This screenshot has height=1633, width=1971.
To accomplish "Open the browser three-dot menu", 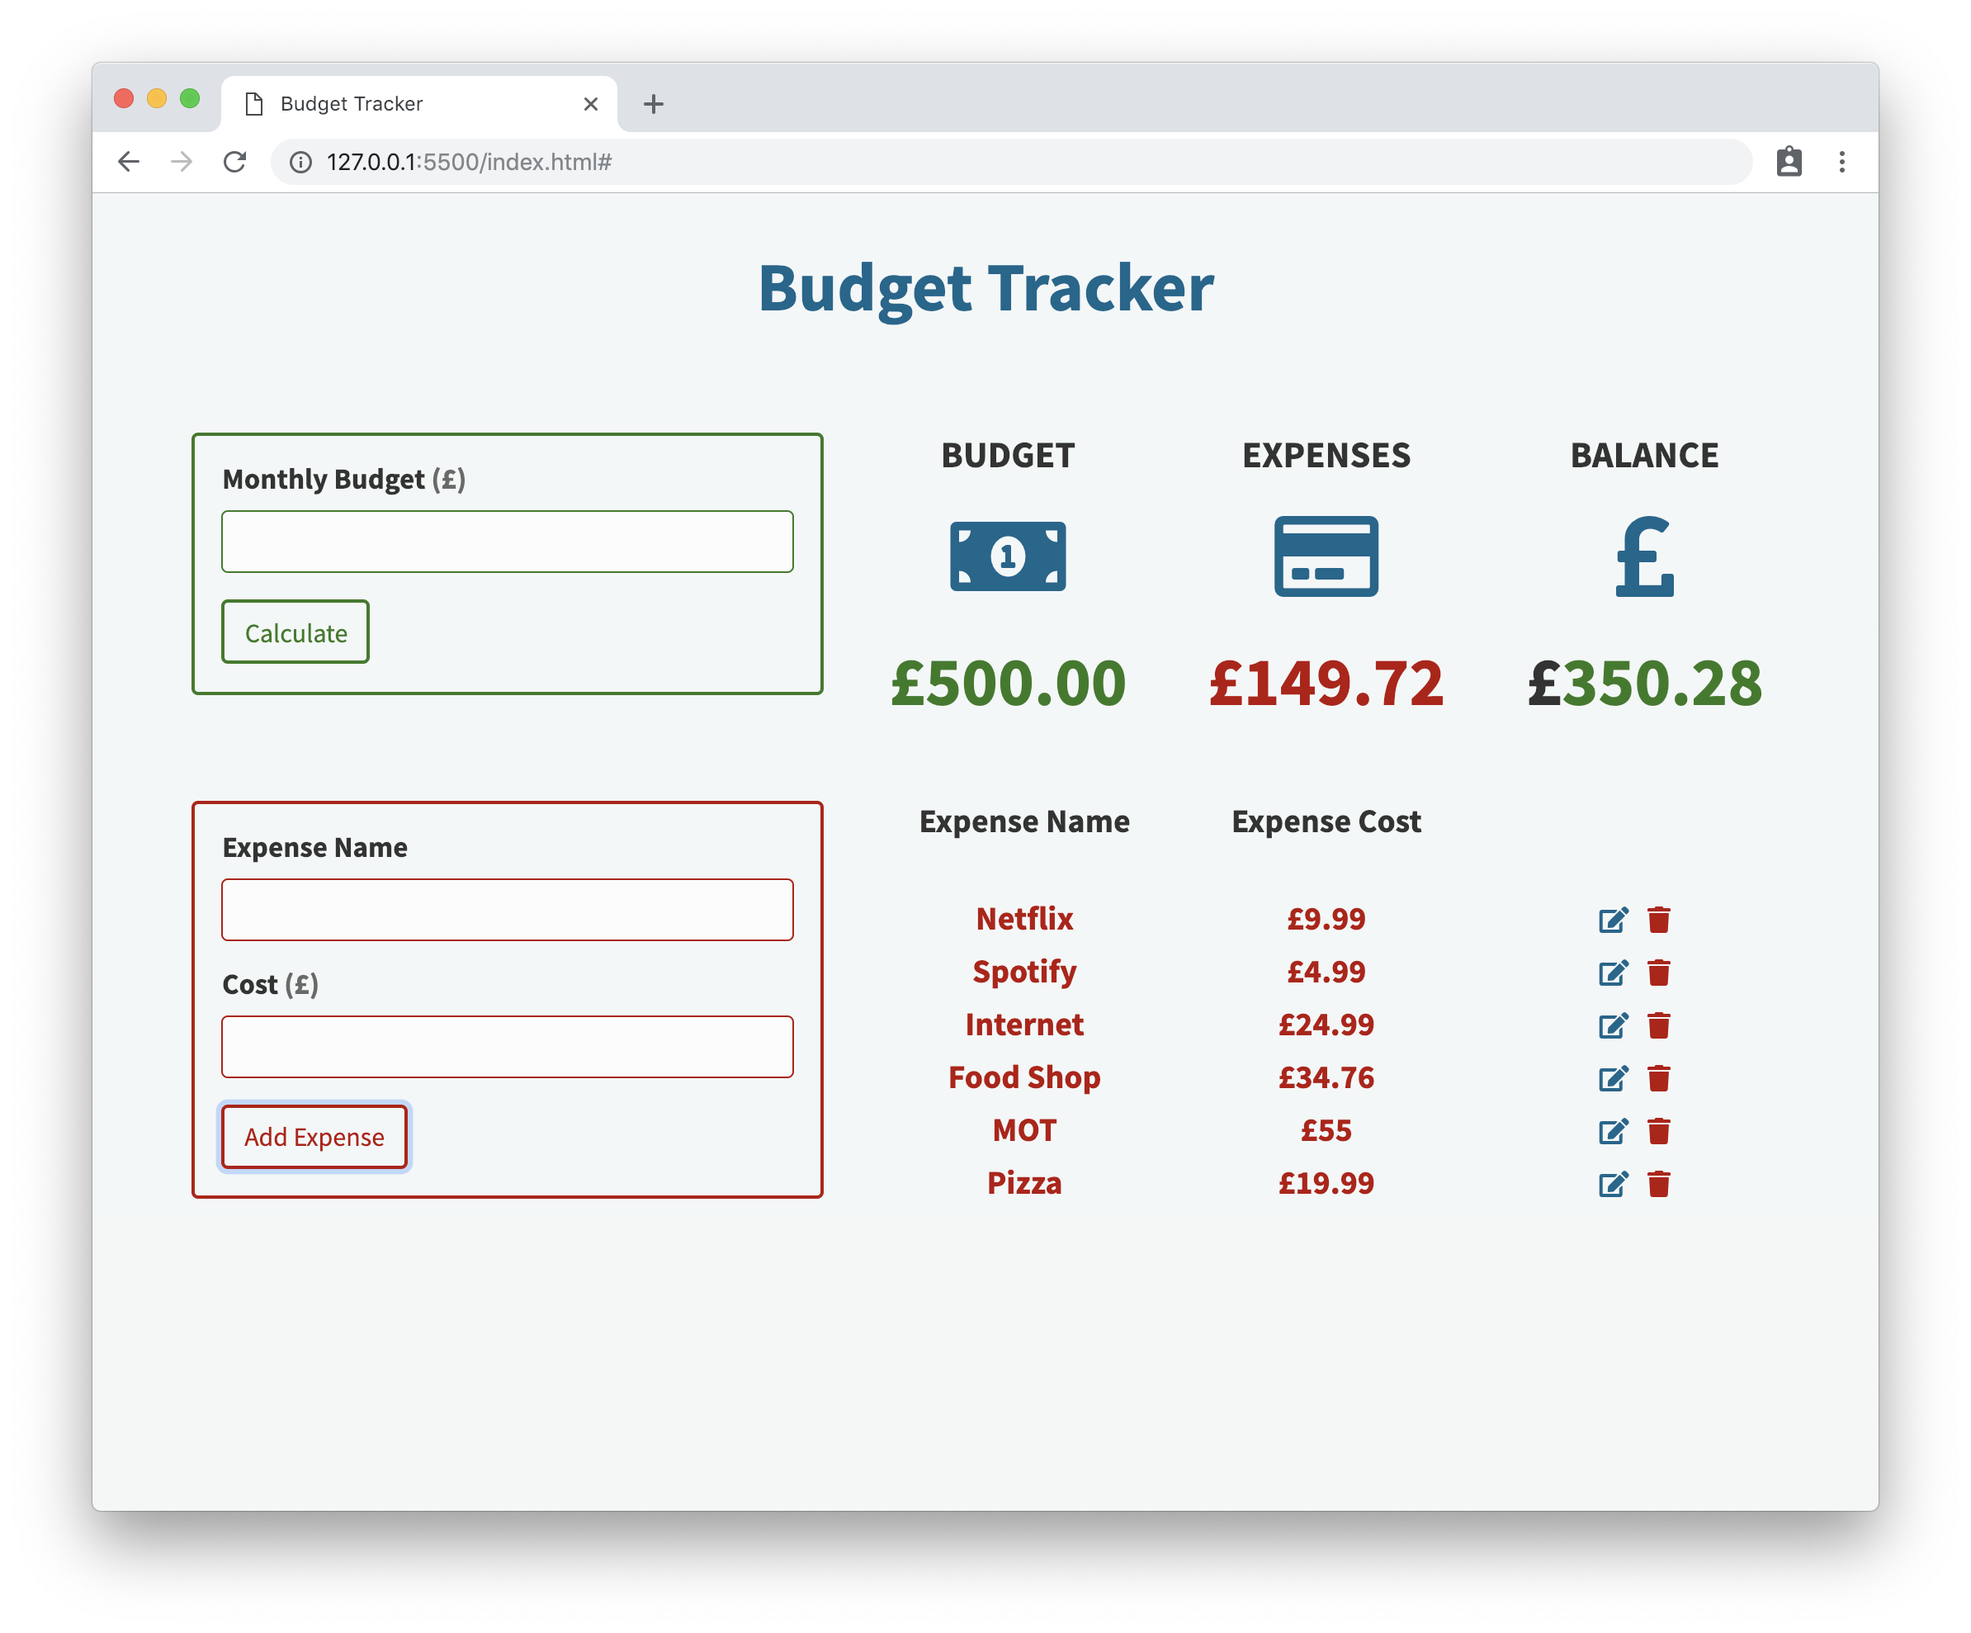I will 1841,162.
